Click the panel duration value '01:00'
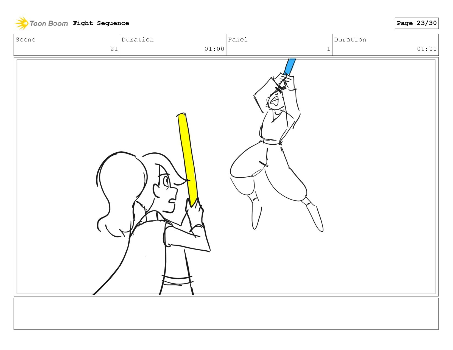This screenshot has width=453, height=350. (x=427, y=49)
